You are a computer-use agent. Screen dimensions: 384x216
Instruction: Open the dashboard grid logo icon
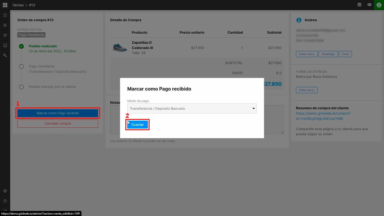5,5
